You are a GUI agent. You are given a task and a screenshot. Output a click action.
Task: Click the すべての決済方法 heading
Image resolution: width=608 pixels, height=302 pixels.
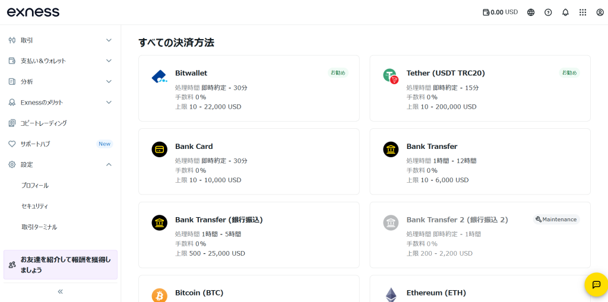click(x=176, y=43)
